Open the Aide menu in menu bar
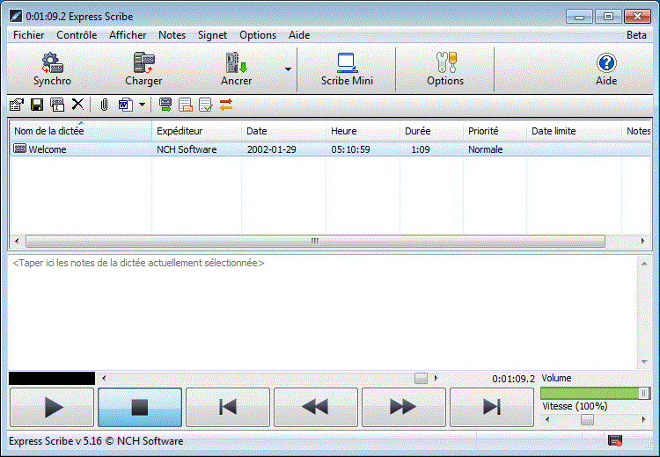This screenshot has height=457, width=660. click(299, 35)
